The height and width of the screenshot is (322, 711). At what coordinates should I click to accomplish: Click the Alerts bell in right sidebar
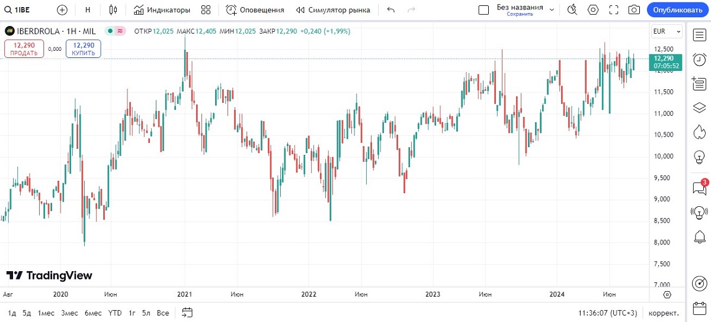point(699,237)
